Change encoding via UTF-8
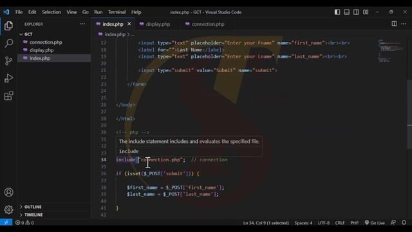Screen dimensions: 412x232 pyautogui.click(x=324, y=223)
